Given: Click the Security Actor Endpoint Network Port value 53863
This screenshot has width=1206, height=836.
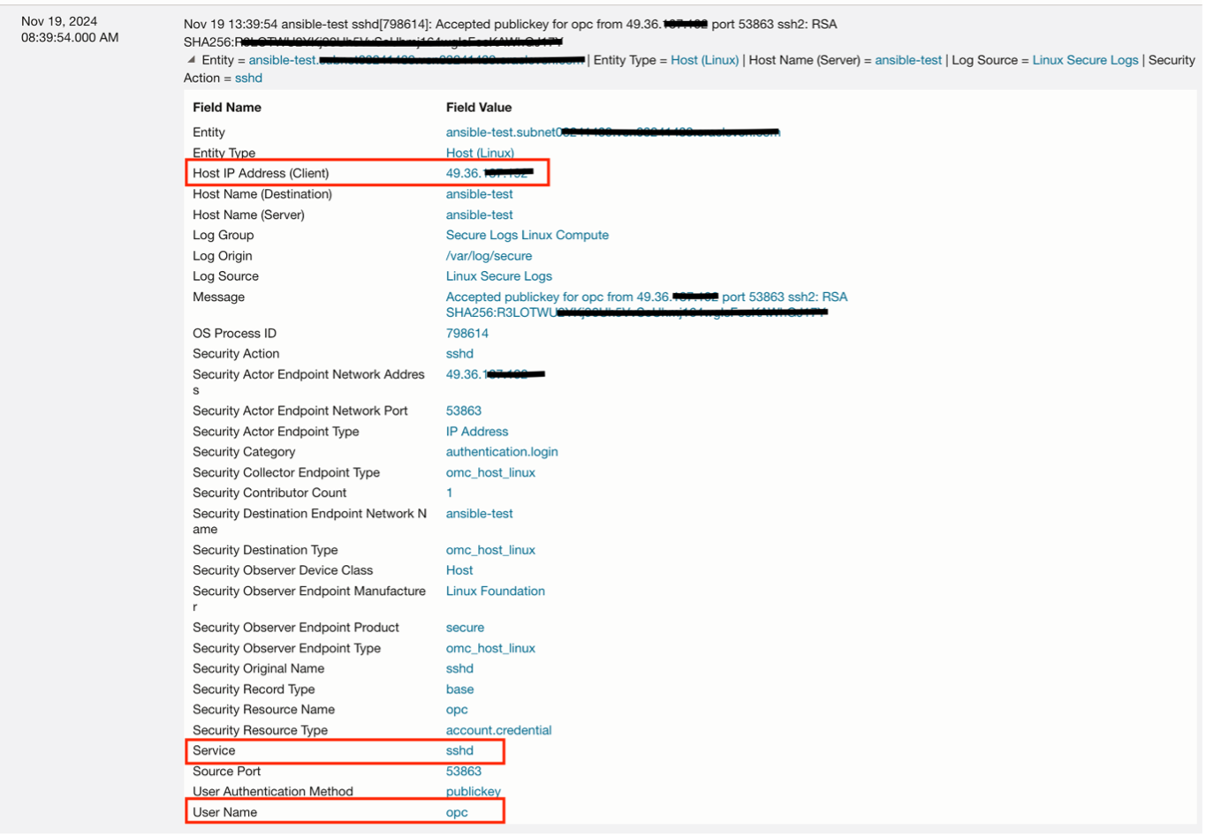Looking at the screenshot, I should 463,410.
